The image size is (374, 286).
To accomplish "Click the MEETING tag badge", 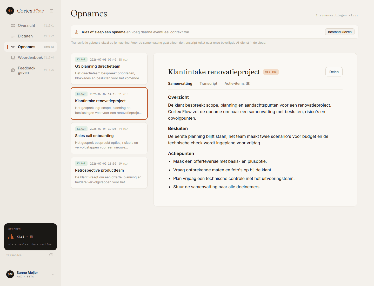I will [x=271, y=72].
